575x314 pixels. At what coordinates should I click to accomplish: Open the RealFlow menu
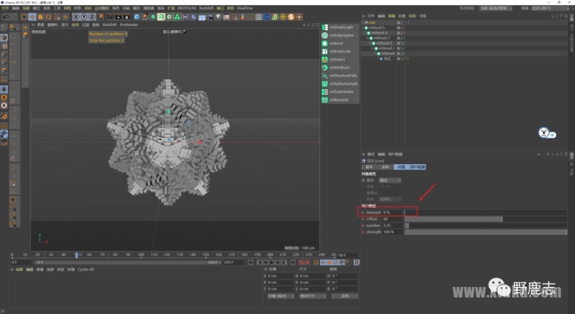[245, 8]
